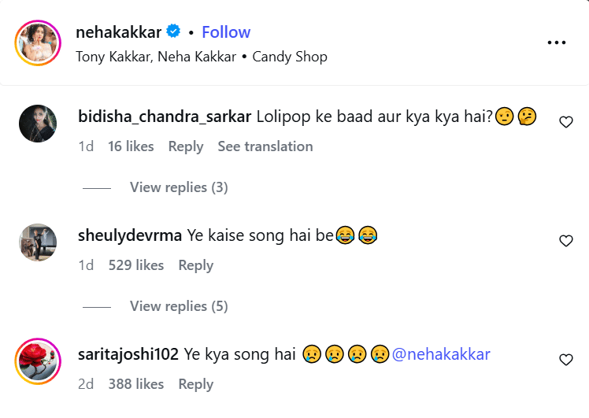Viewport: 589px width, 418px height.
Task: Reply to bidisha_chandra_sarkar's comment
Action: click(186, 146)
